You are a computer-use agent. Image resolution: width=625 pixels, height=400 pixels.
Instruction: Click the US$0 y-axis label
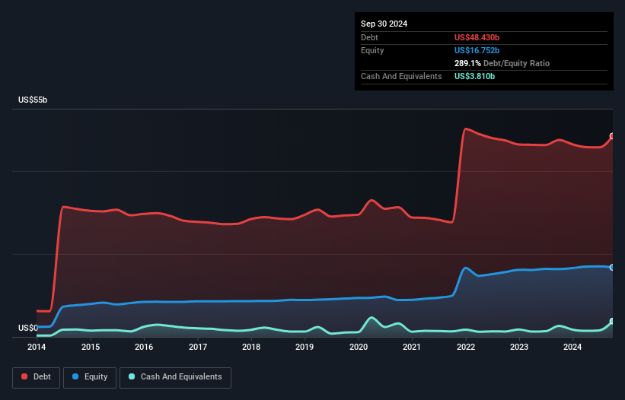coord(28,328)
